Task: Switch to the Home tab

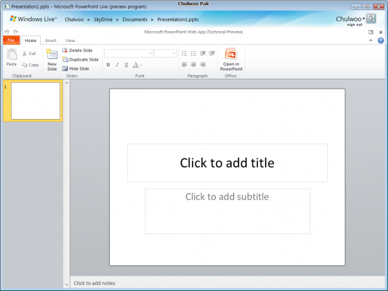Action: coord(30,40)
